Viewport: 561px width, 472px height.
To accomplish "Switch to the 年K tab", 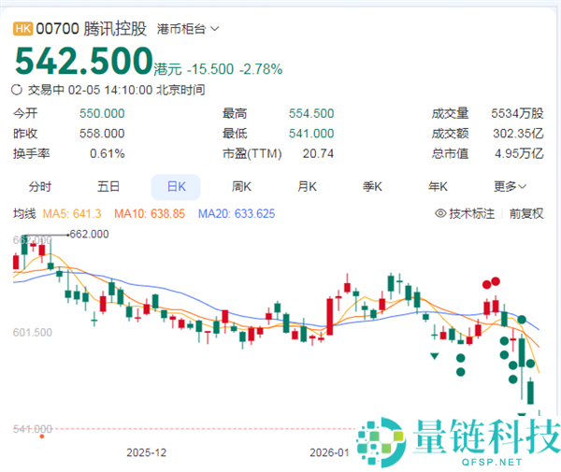I will tap(438, 187).
